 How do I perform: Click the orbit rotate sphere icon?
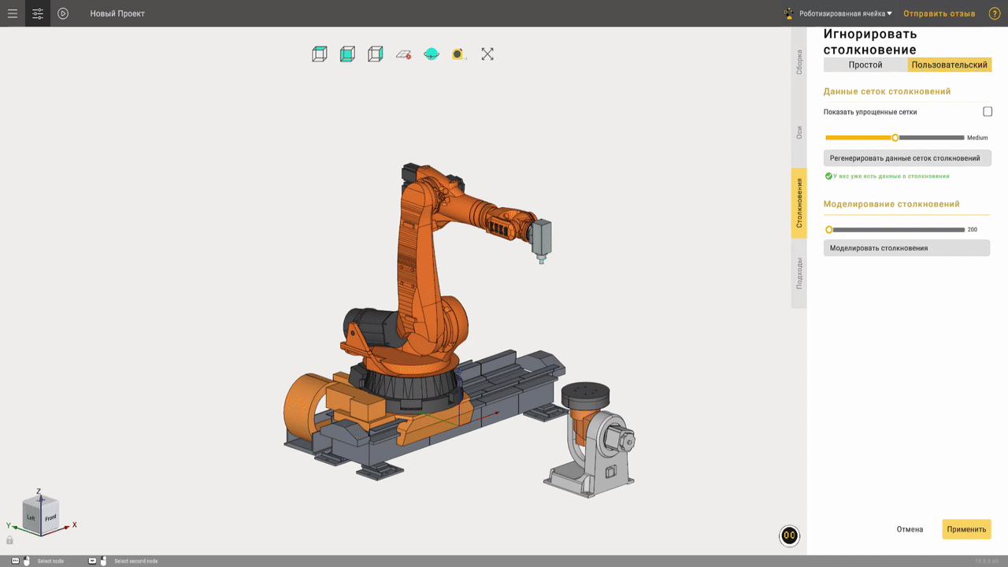[x=431, y=54]
